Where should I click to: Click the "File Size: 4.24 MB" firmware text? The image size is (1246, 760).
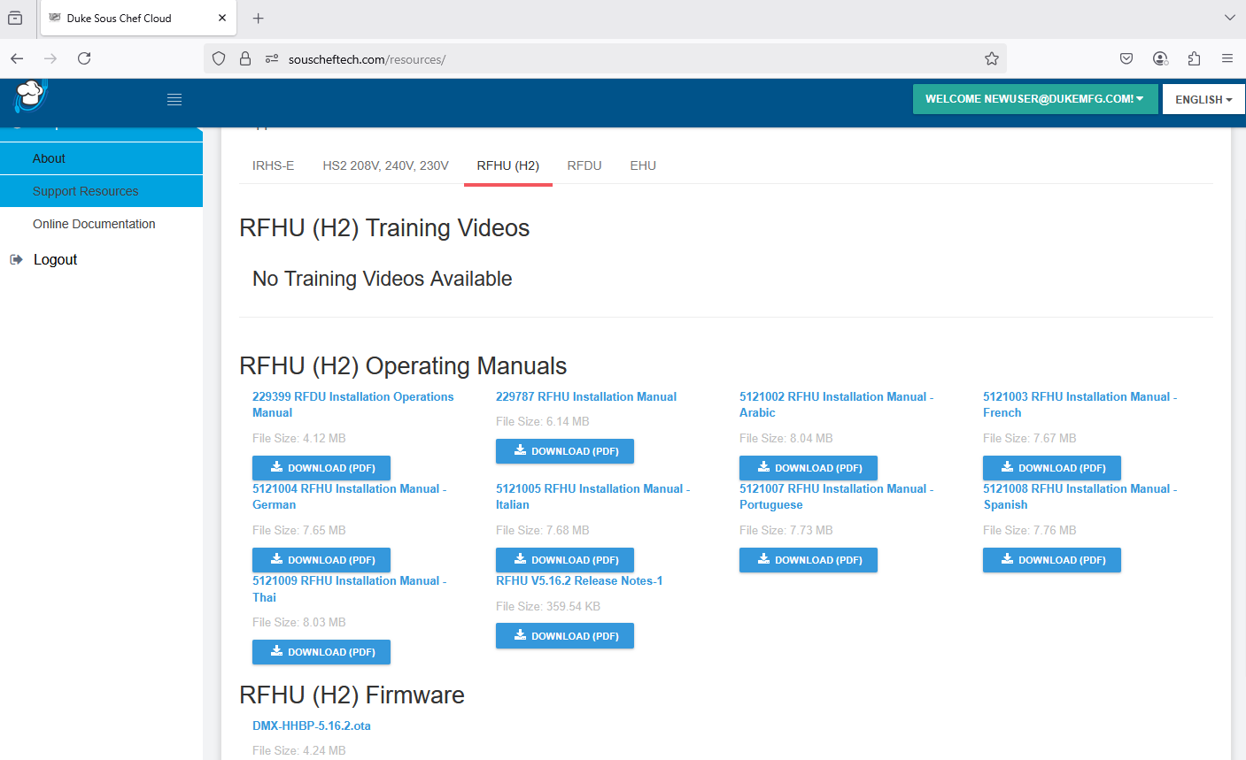pyautogui.click(x=299, y=750)
